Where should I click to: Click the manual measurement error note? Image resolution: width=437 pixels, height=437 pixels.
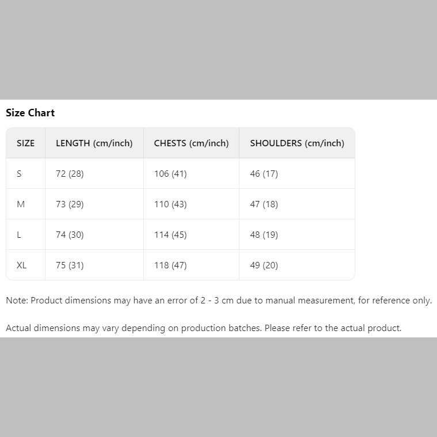click(218, 301)
